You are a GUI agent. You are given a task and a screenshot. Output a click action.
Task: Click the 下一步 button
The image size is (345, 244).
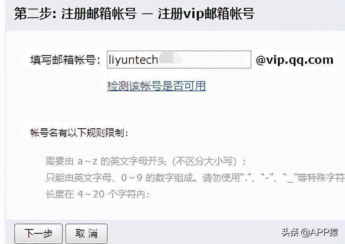[x=39, y=234]
